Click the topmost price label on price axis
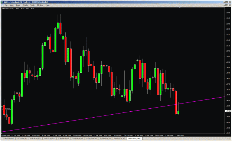This screenshot has height=141, width=232. (228, 13)
